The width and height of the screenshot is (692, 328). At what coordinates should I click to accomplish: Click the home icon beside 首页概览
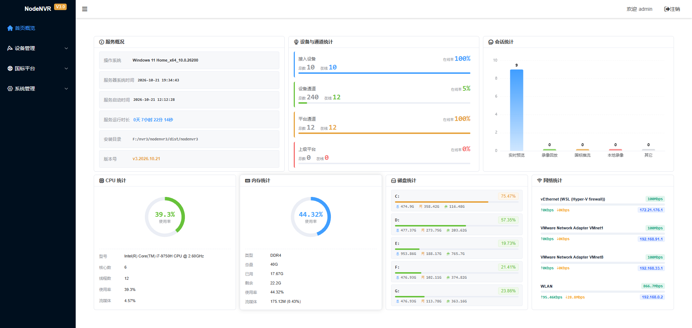(x=10, y=28)
